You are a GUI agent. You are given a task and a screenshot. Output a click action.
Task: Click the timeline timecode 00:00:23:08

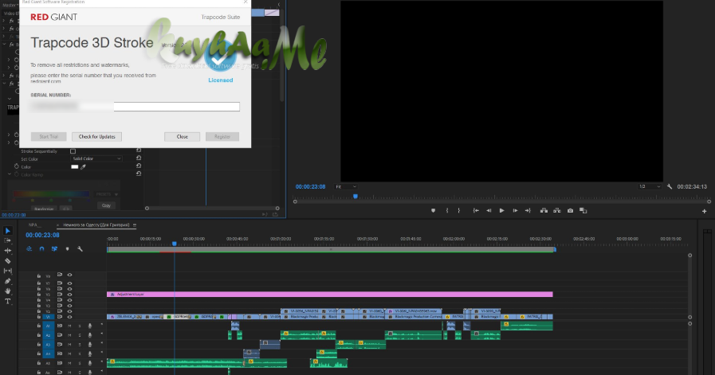pyautogui.click(x=42, y=235)
